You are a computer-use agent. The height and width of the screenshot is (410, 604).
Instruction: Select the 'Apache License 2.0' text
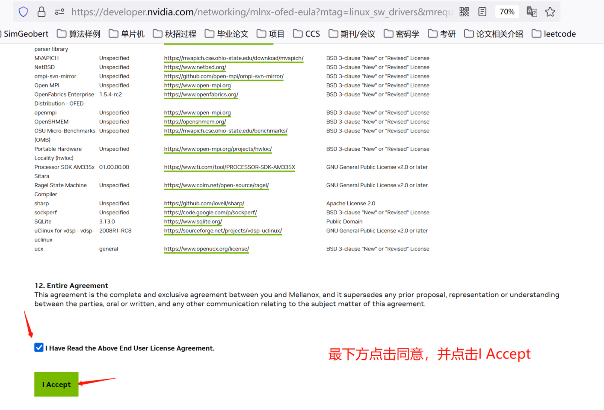click(351, 203)
